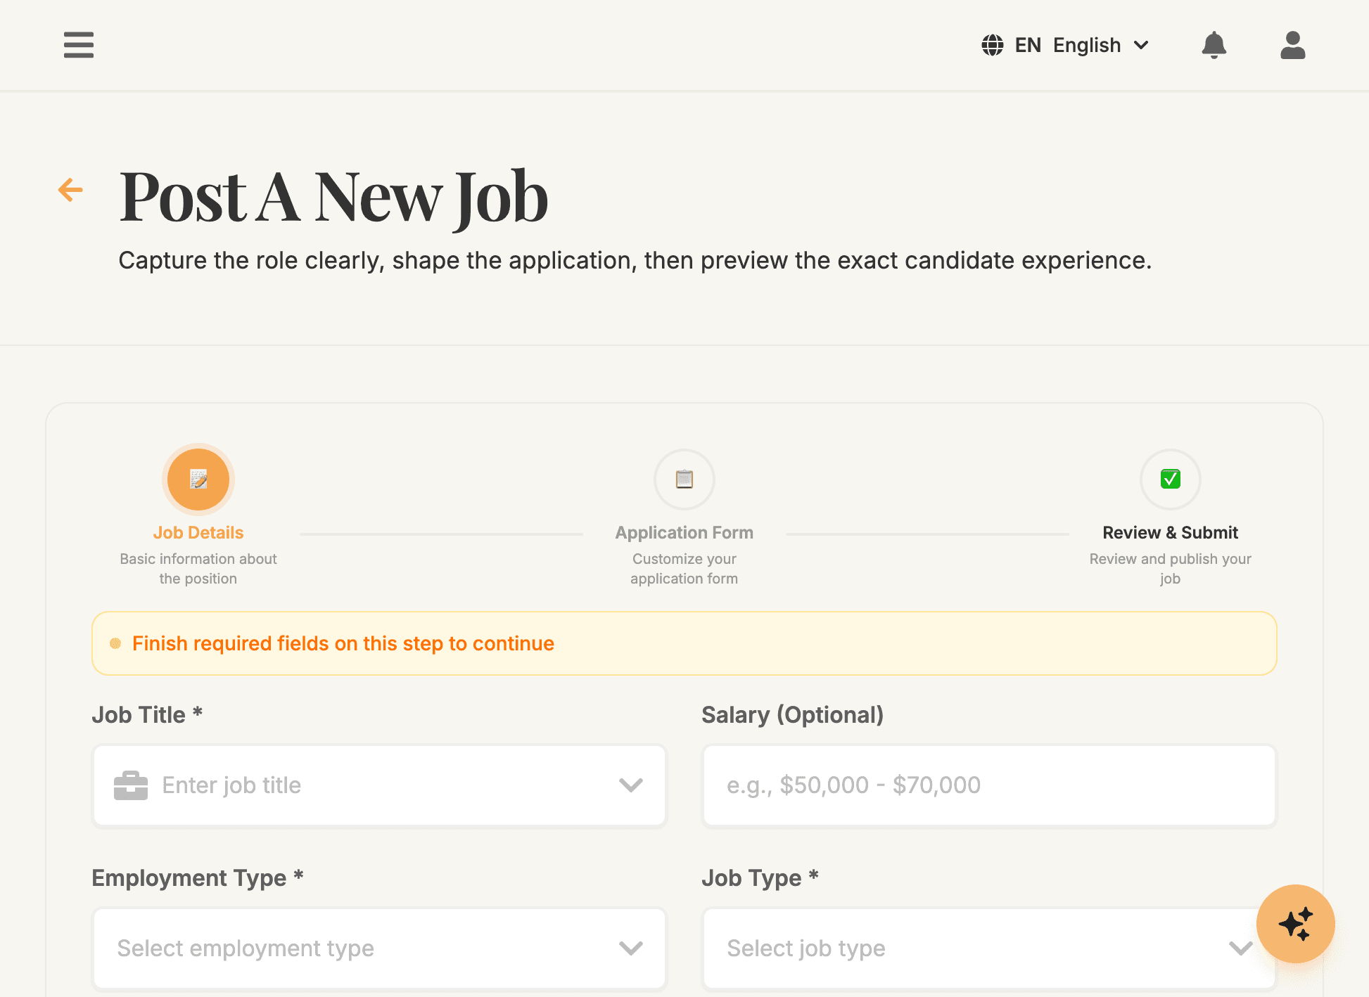Click the finish required fields warning banner
Screen dimensions: 1369x997
(x=684, y=643)
